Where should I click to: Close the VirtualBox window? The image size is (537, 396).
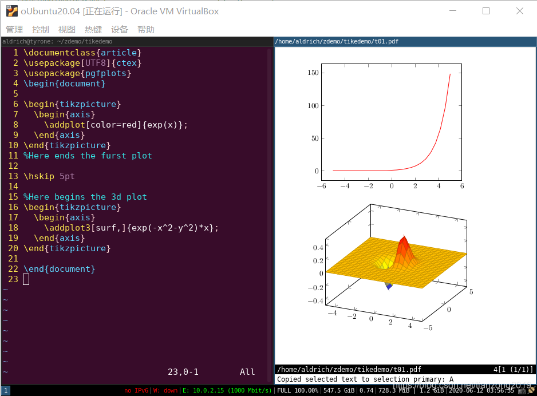519,11
